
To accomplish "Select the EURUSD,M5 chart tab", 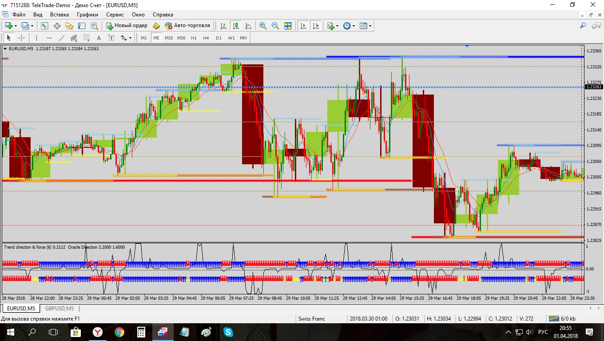I will point(20,308).
